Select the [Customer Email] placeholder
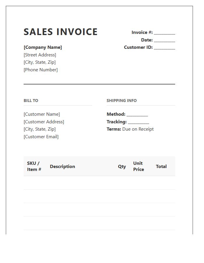Viewport: 204px width, 263px height. tap(41, 137)
